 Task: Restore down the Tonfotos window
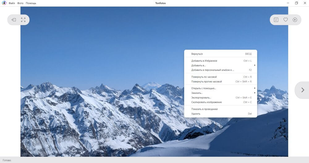click(x=296, y=3)
